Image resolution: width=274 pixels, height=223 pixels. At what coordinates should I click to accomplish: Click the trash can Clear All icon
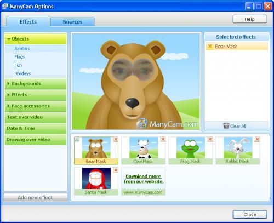tap(226, 126)
